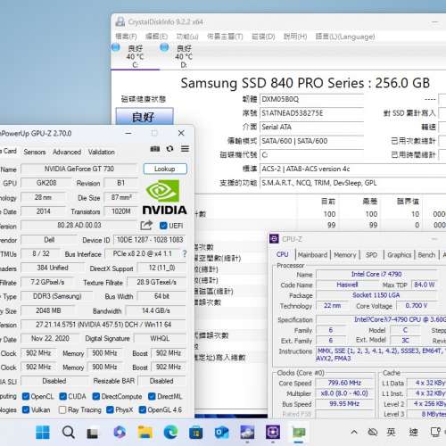Click the GPU name field NVIDIA GeForce GT 730
Image resolution: width=446 pixels, height=446 pixels.
(79, 169)
